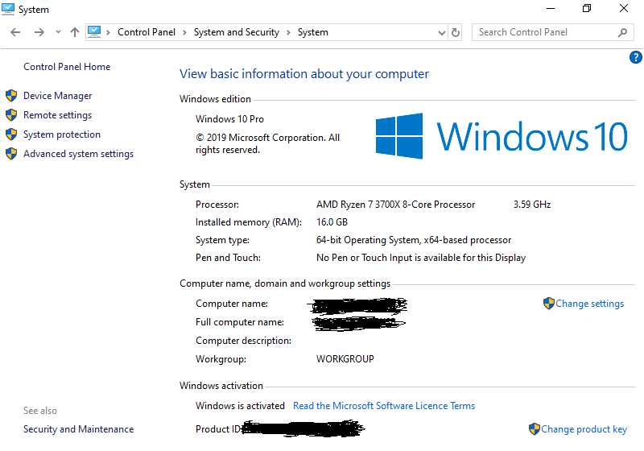
Task: Select the System breadcrumb item
Action: point(313,32)
